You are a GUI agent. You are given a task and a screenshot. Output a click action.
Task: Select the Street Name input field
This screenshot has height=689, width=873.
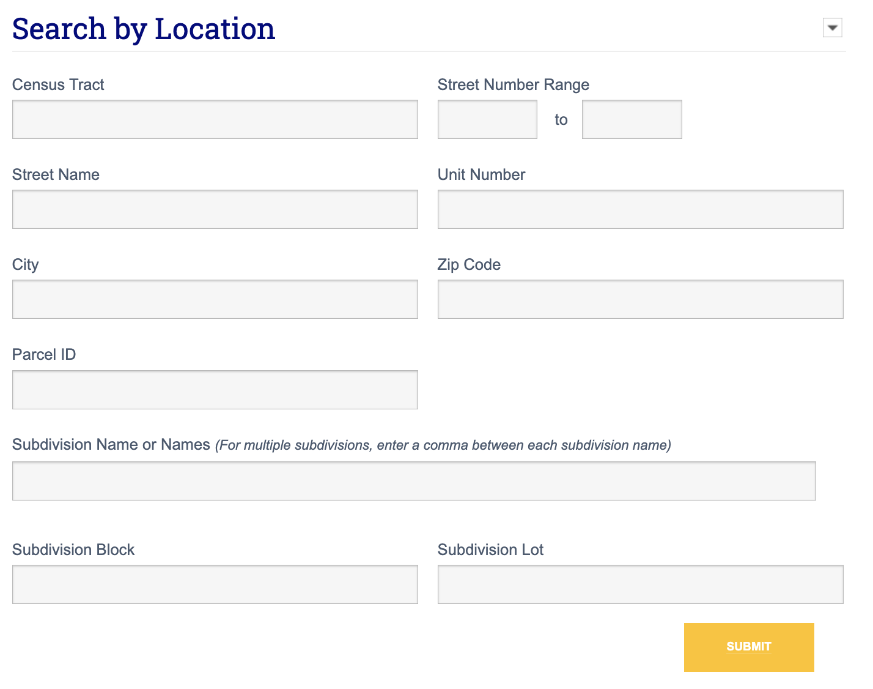[x=215, y=209]
